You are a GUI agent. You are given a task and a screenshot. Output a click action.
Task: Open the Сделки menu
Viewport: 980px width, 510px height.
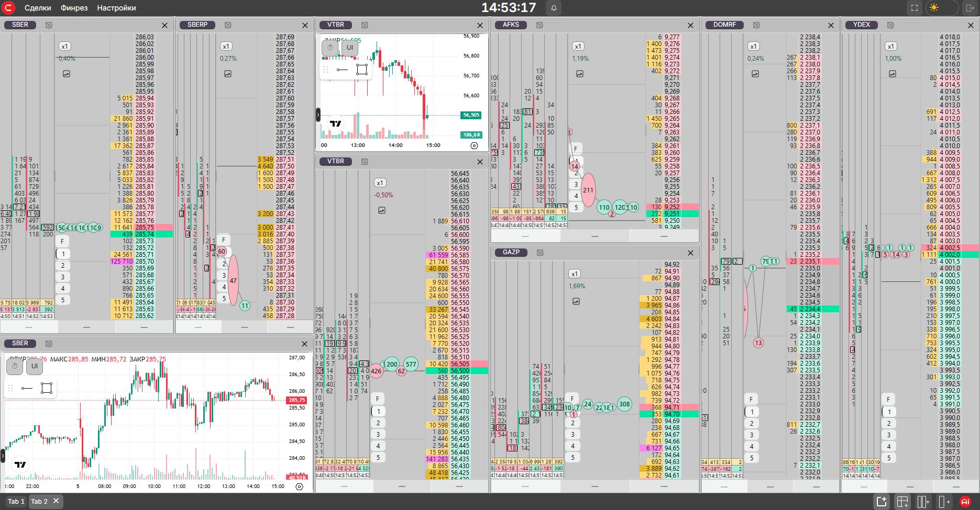tap(38, 8)
